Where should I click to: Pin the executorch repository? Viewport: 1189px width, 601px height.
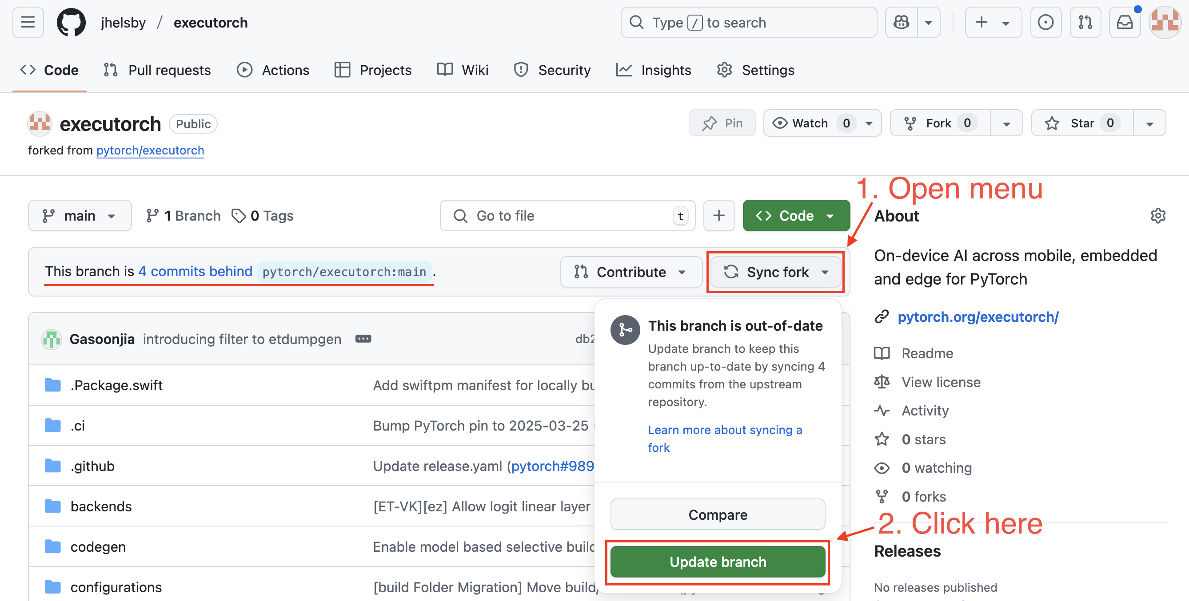click(x=722, y=123)
